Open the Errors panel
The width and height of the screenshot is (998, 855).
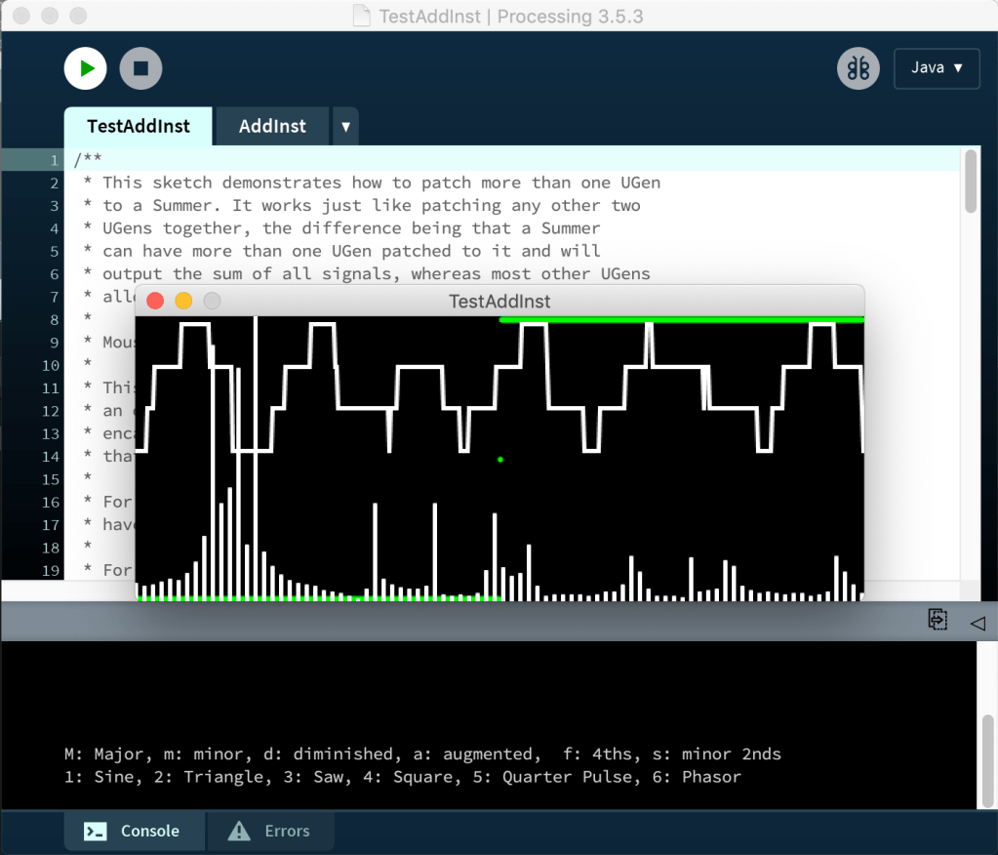coord(269,832)
